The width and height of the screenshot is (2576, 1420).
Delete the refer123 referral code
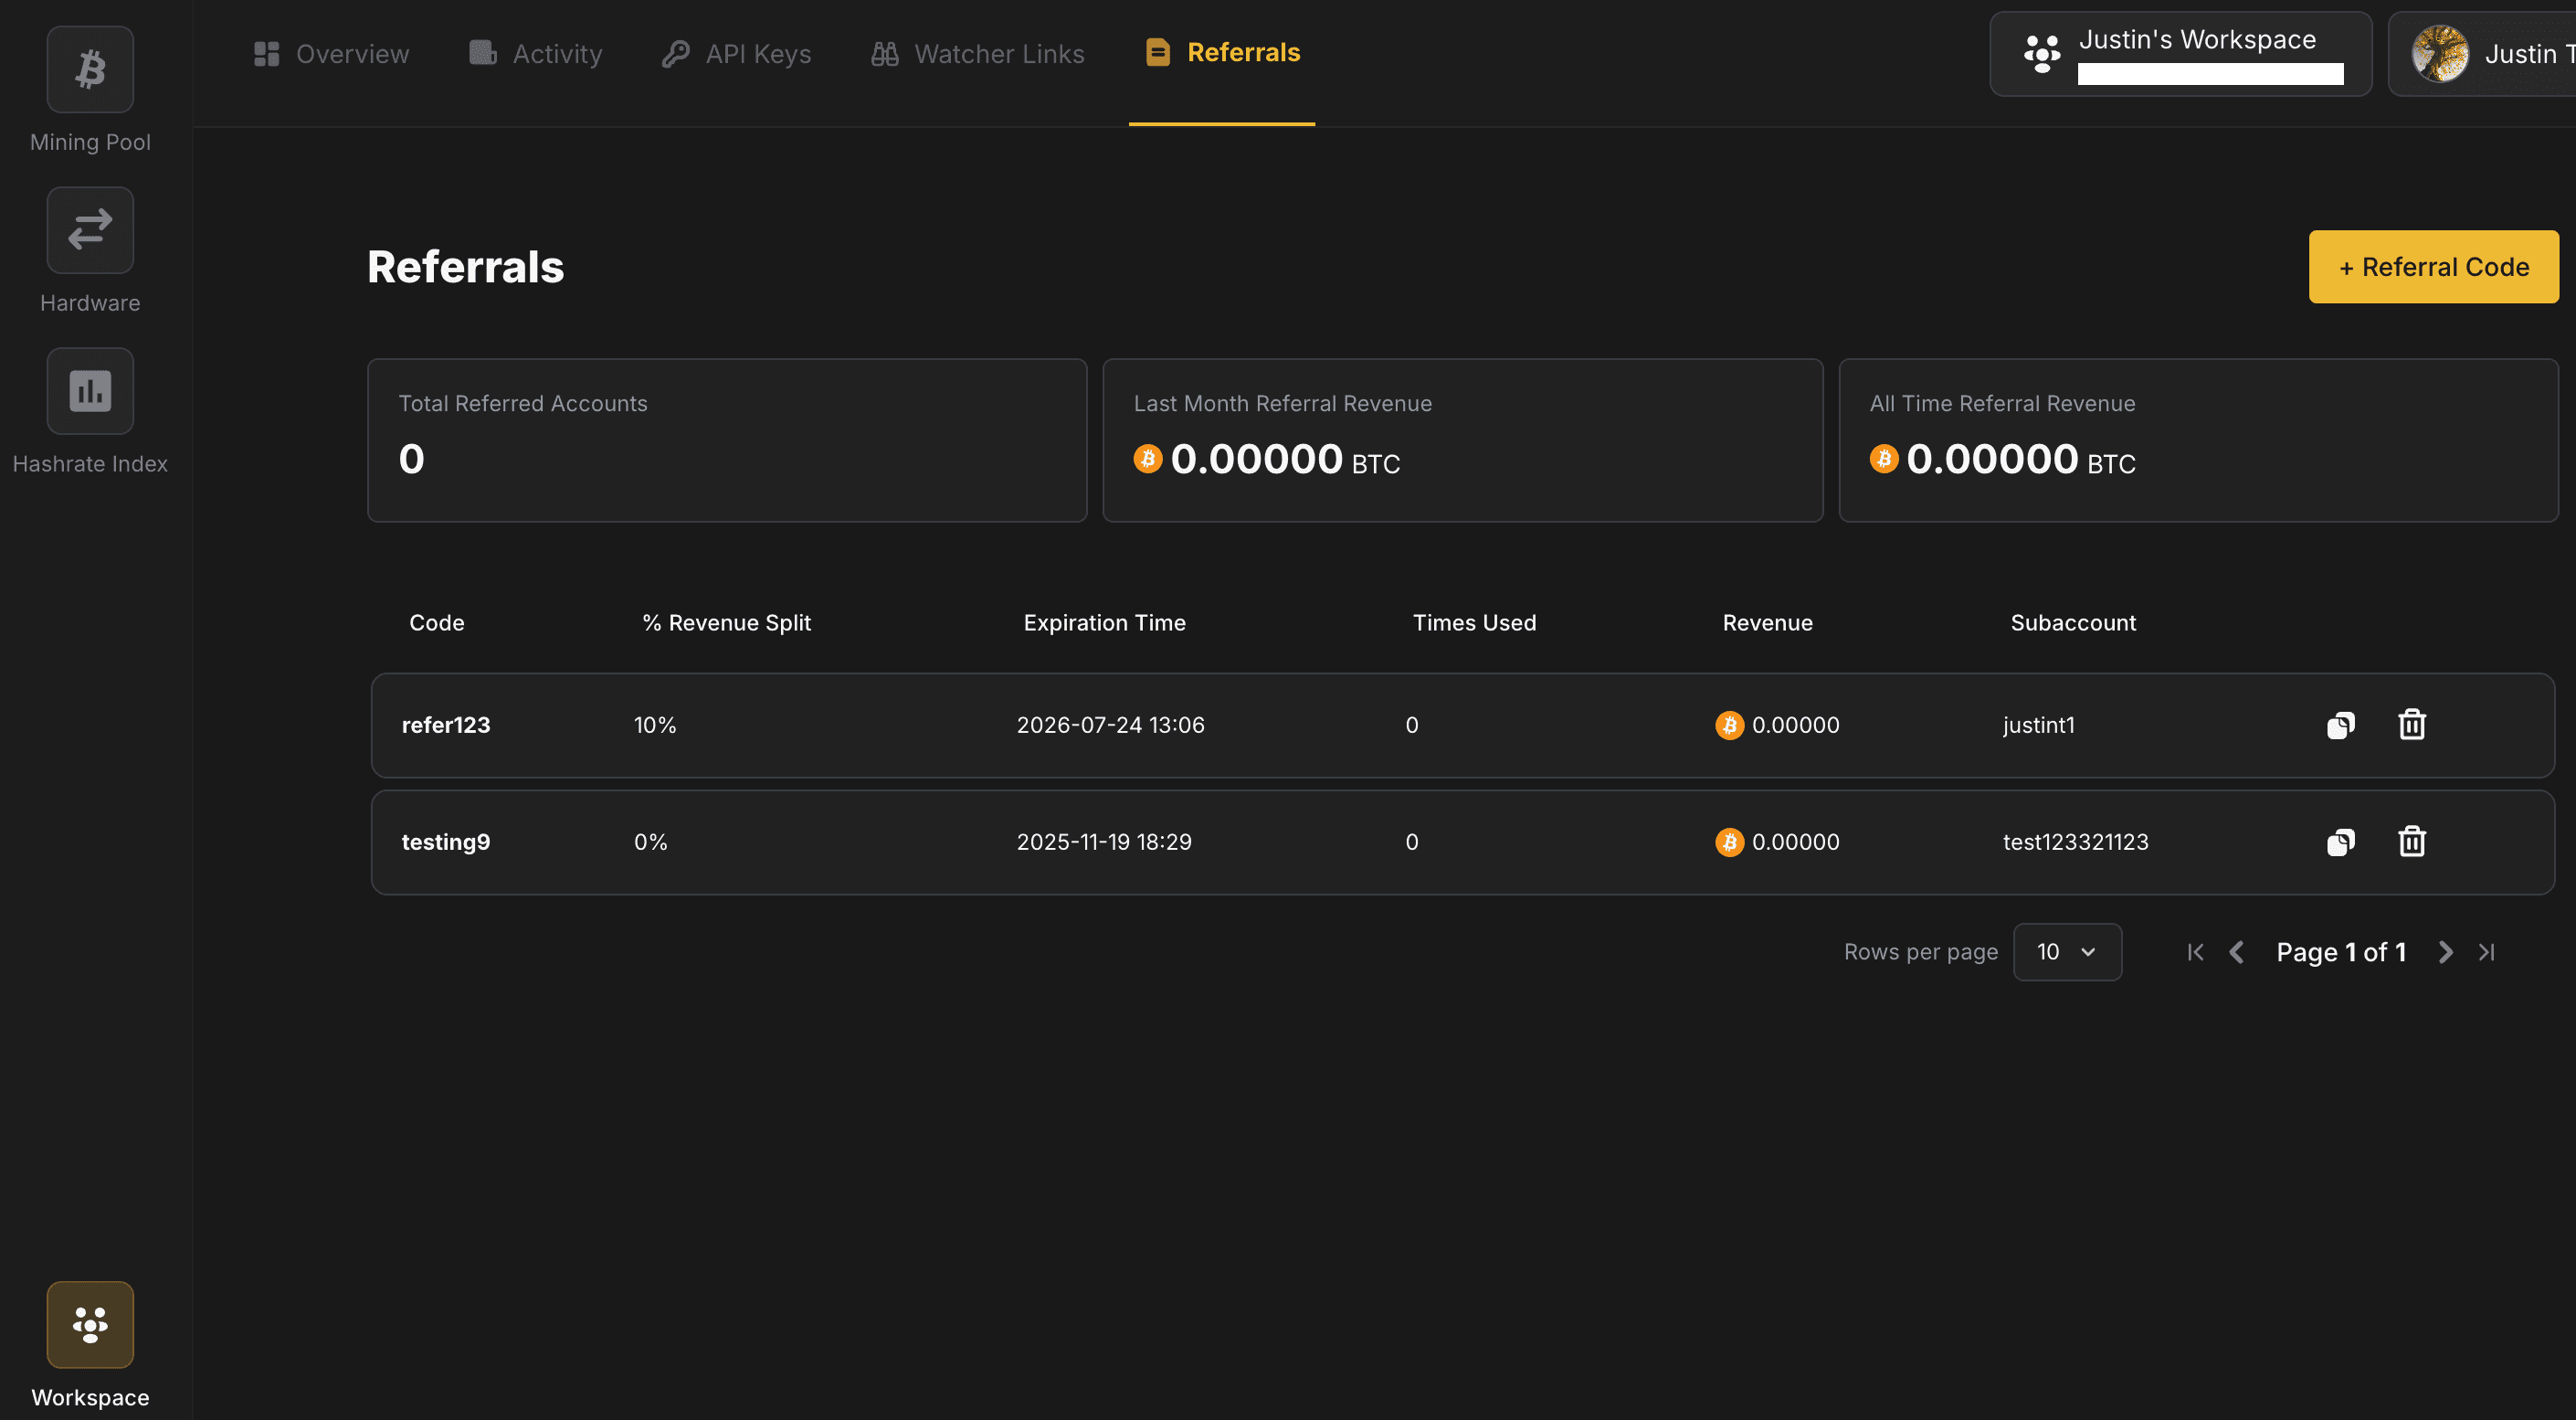click(2412, 725)
